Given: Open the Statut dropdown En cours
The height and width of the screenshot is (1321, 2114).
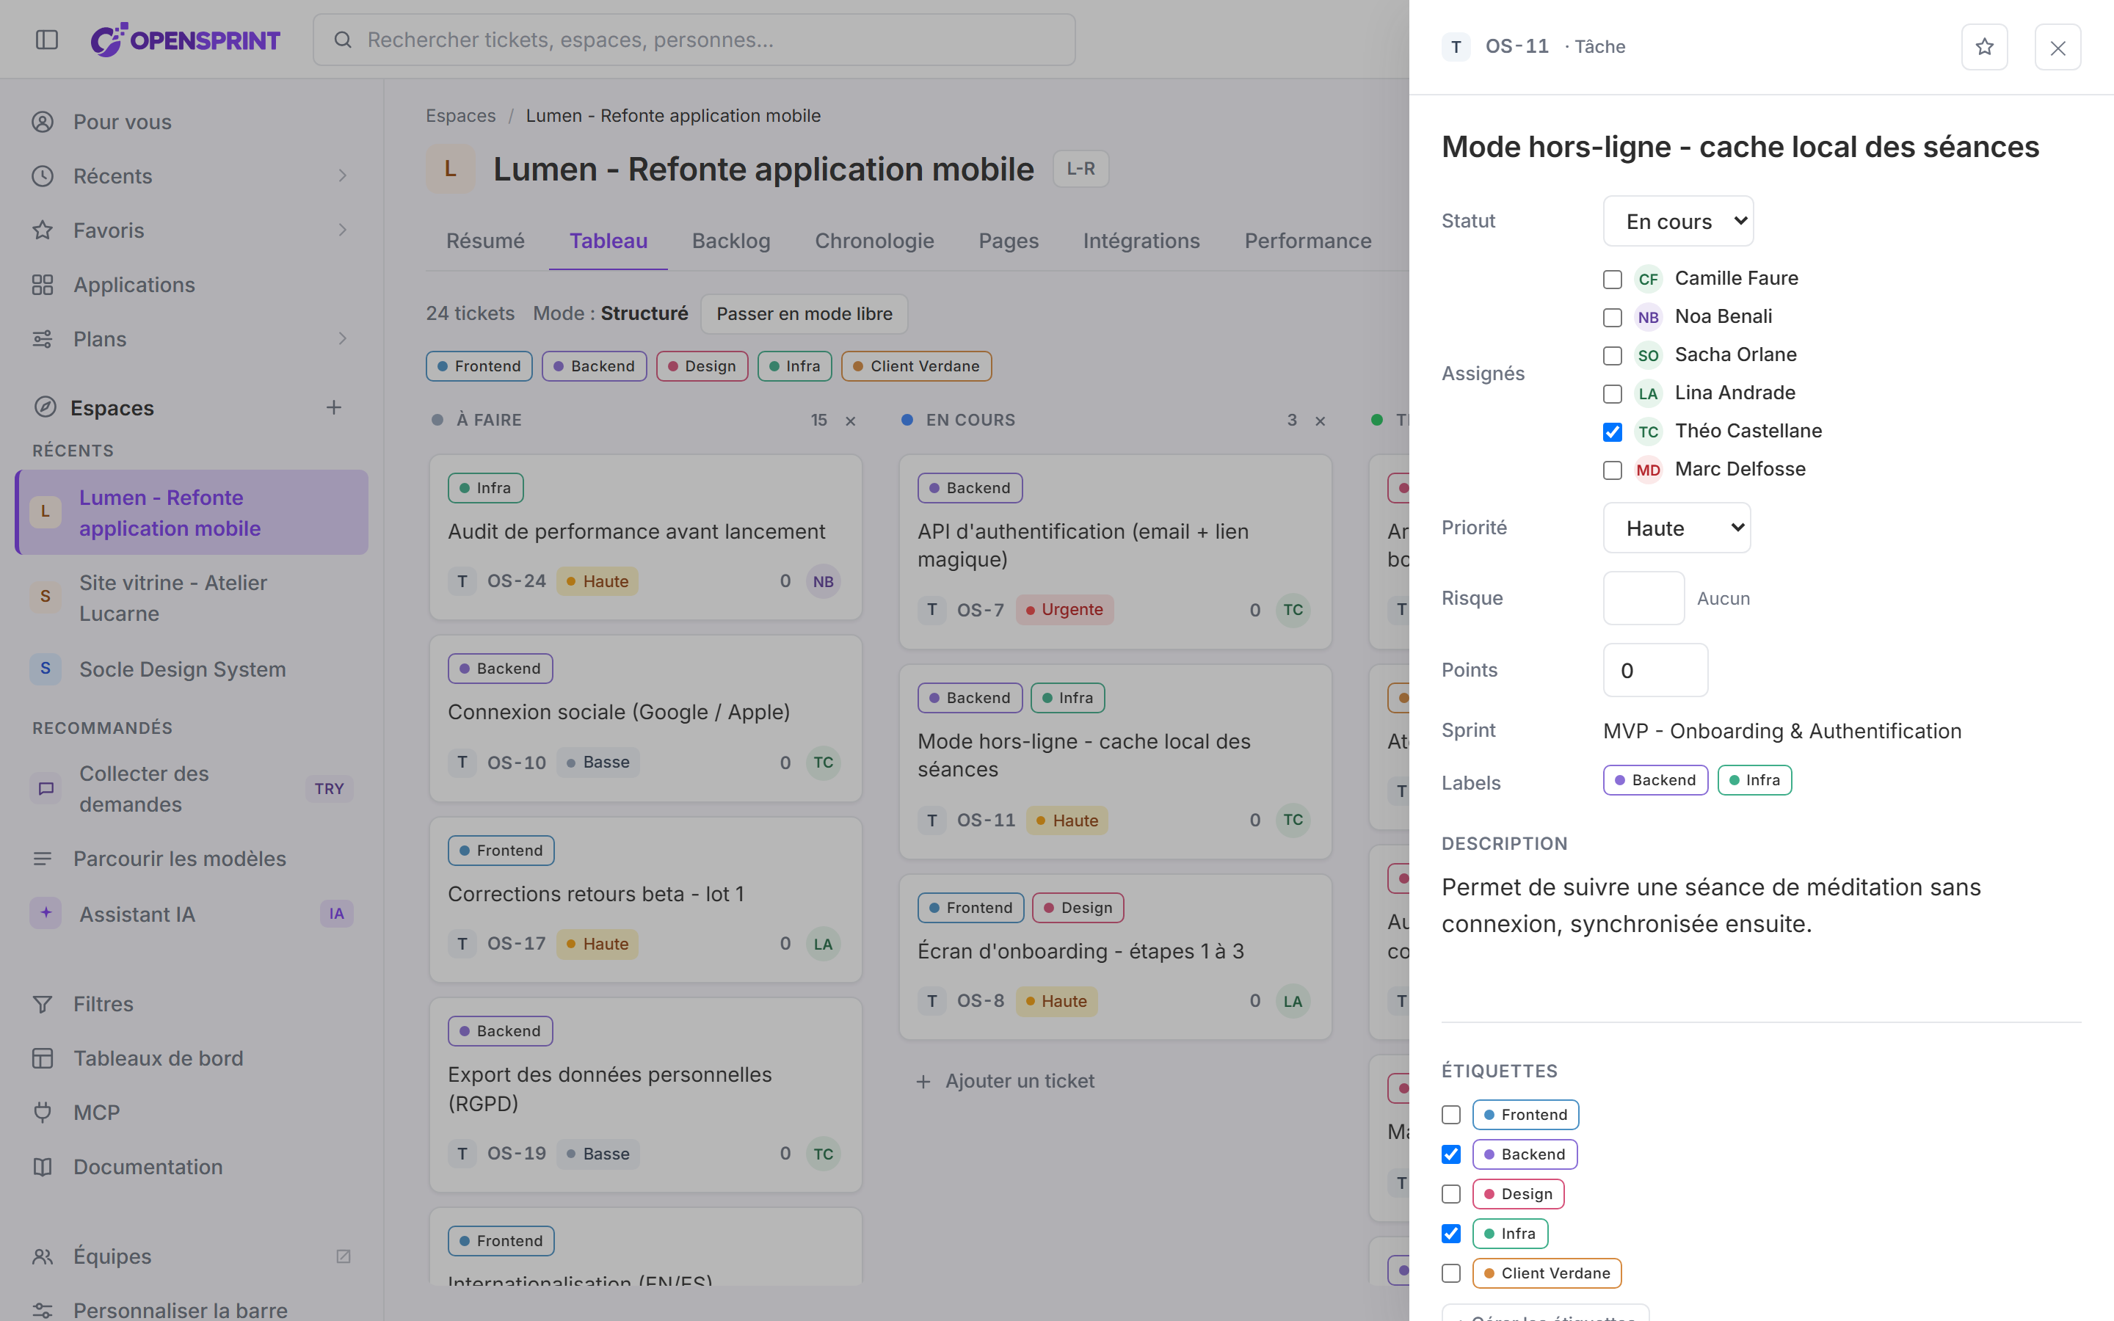Looking at the screenshot, I should point(1678,221).
